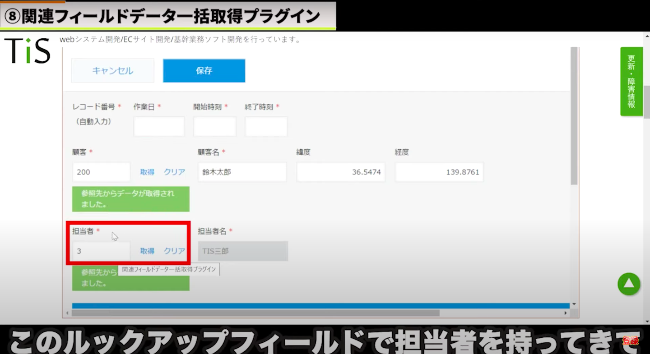Click the 緯度 field showing 36.5474
650x354 pixels.
click(x=340, y=172)
